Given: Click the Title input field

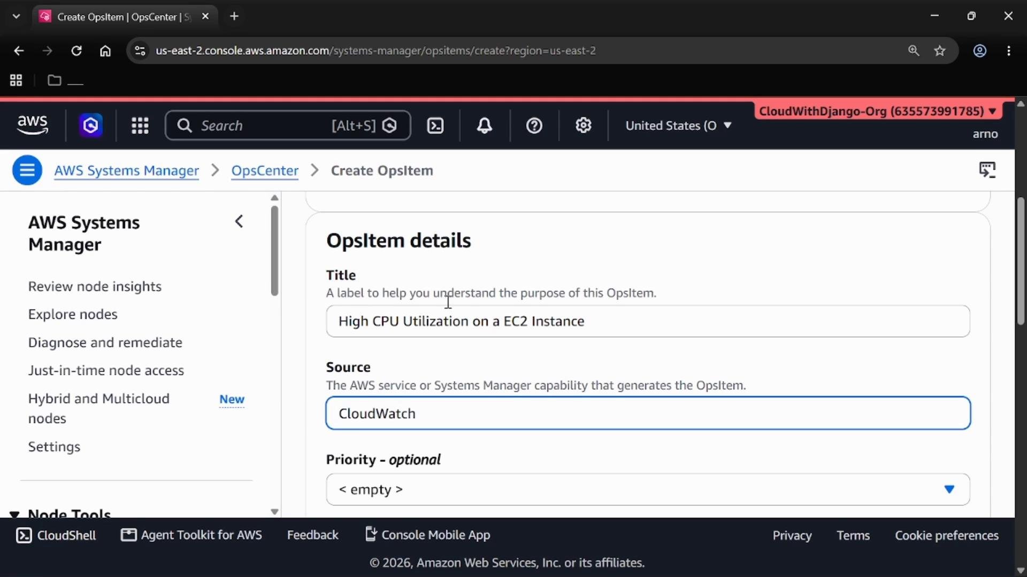Looking at the screenshot, I should [x=648, y=321].
